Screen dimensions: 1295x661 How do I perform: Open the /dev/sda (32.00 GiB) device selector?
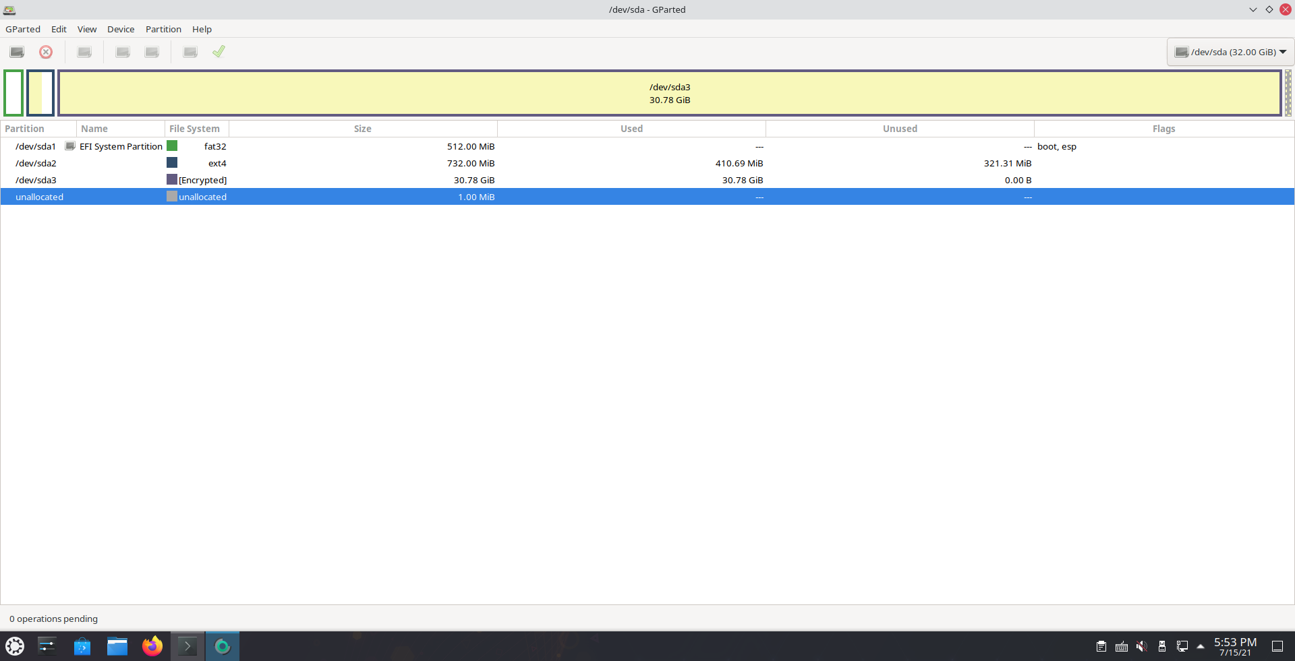tap(1230, 52)
